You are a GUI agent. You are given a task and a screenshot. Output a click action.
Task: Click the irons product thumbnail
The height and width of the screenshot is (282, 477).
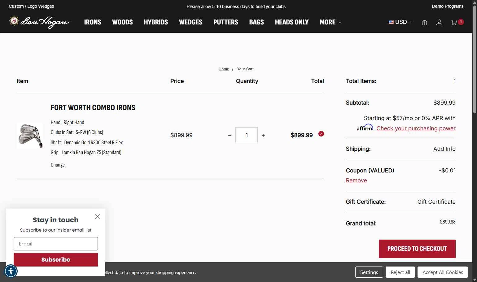coord(30,136)
